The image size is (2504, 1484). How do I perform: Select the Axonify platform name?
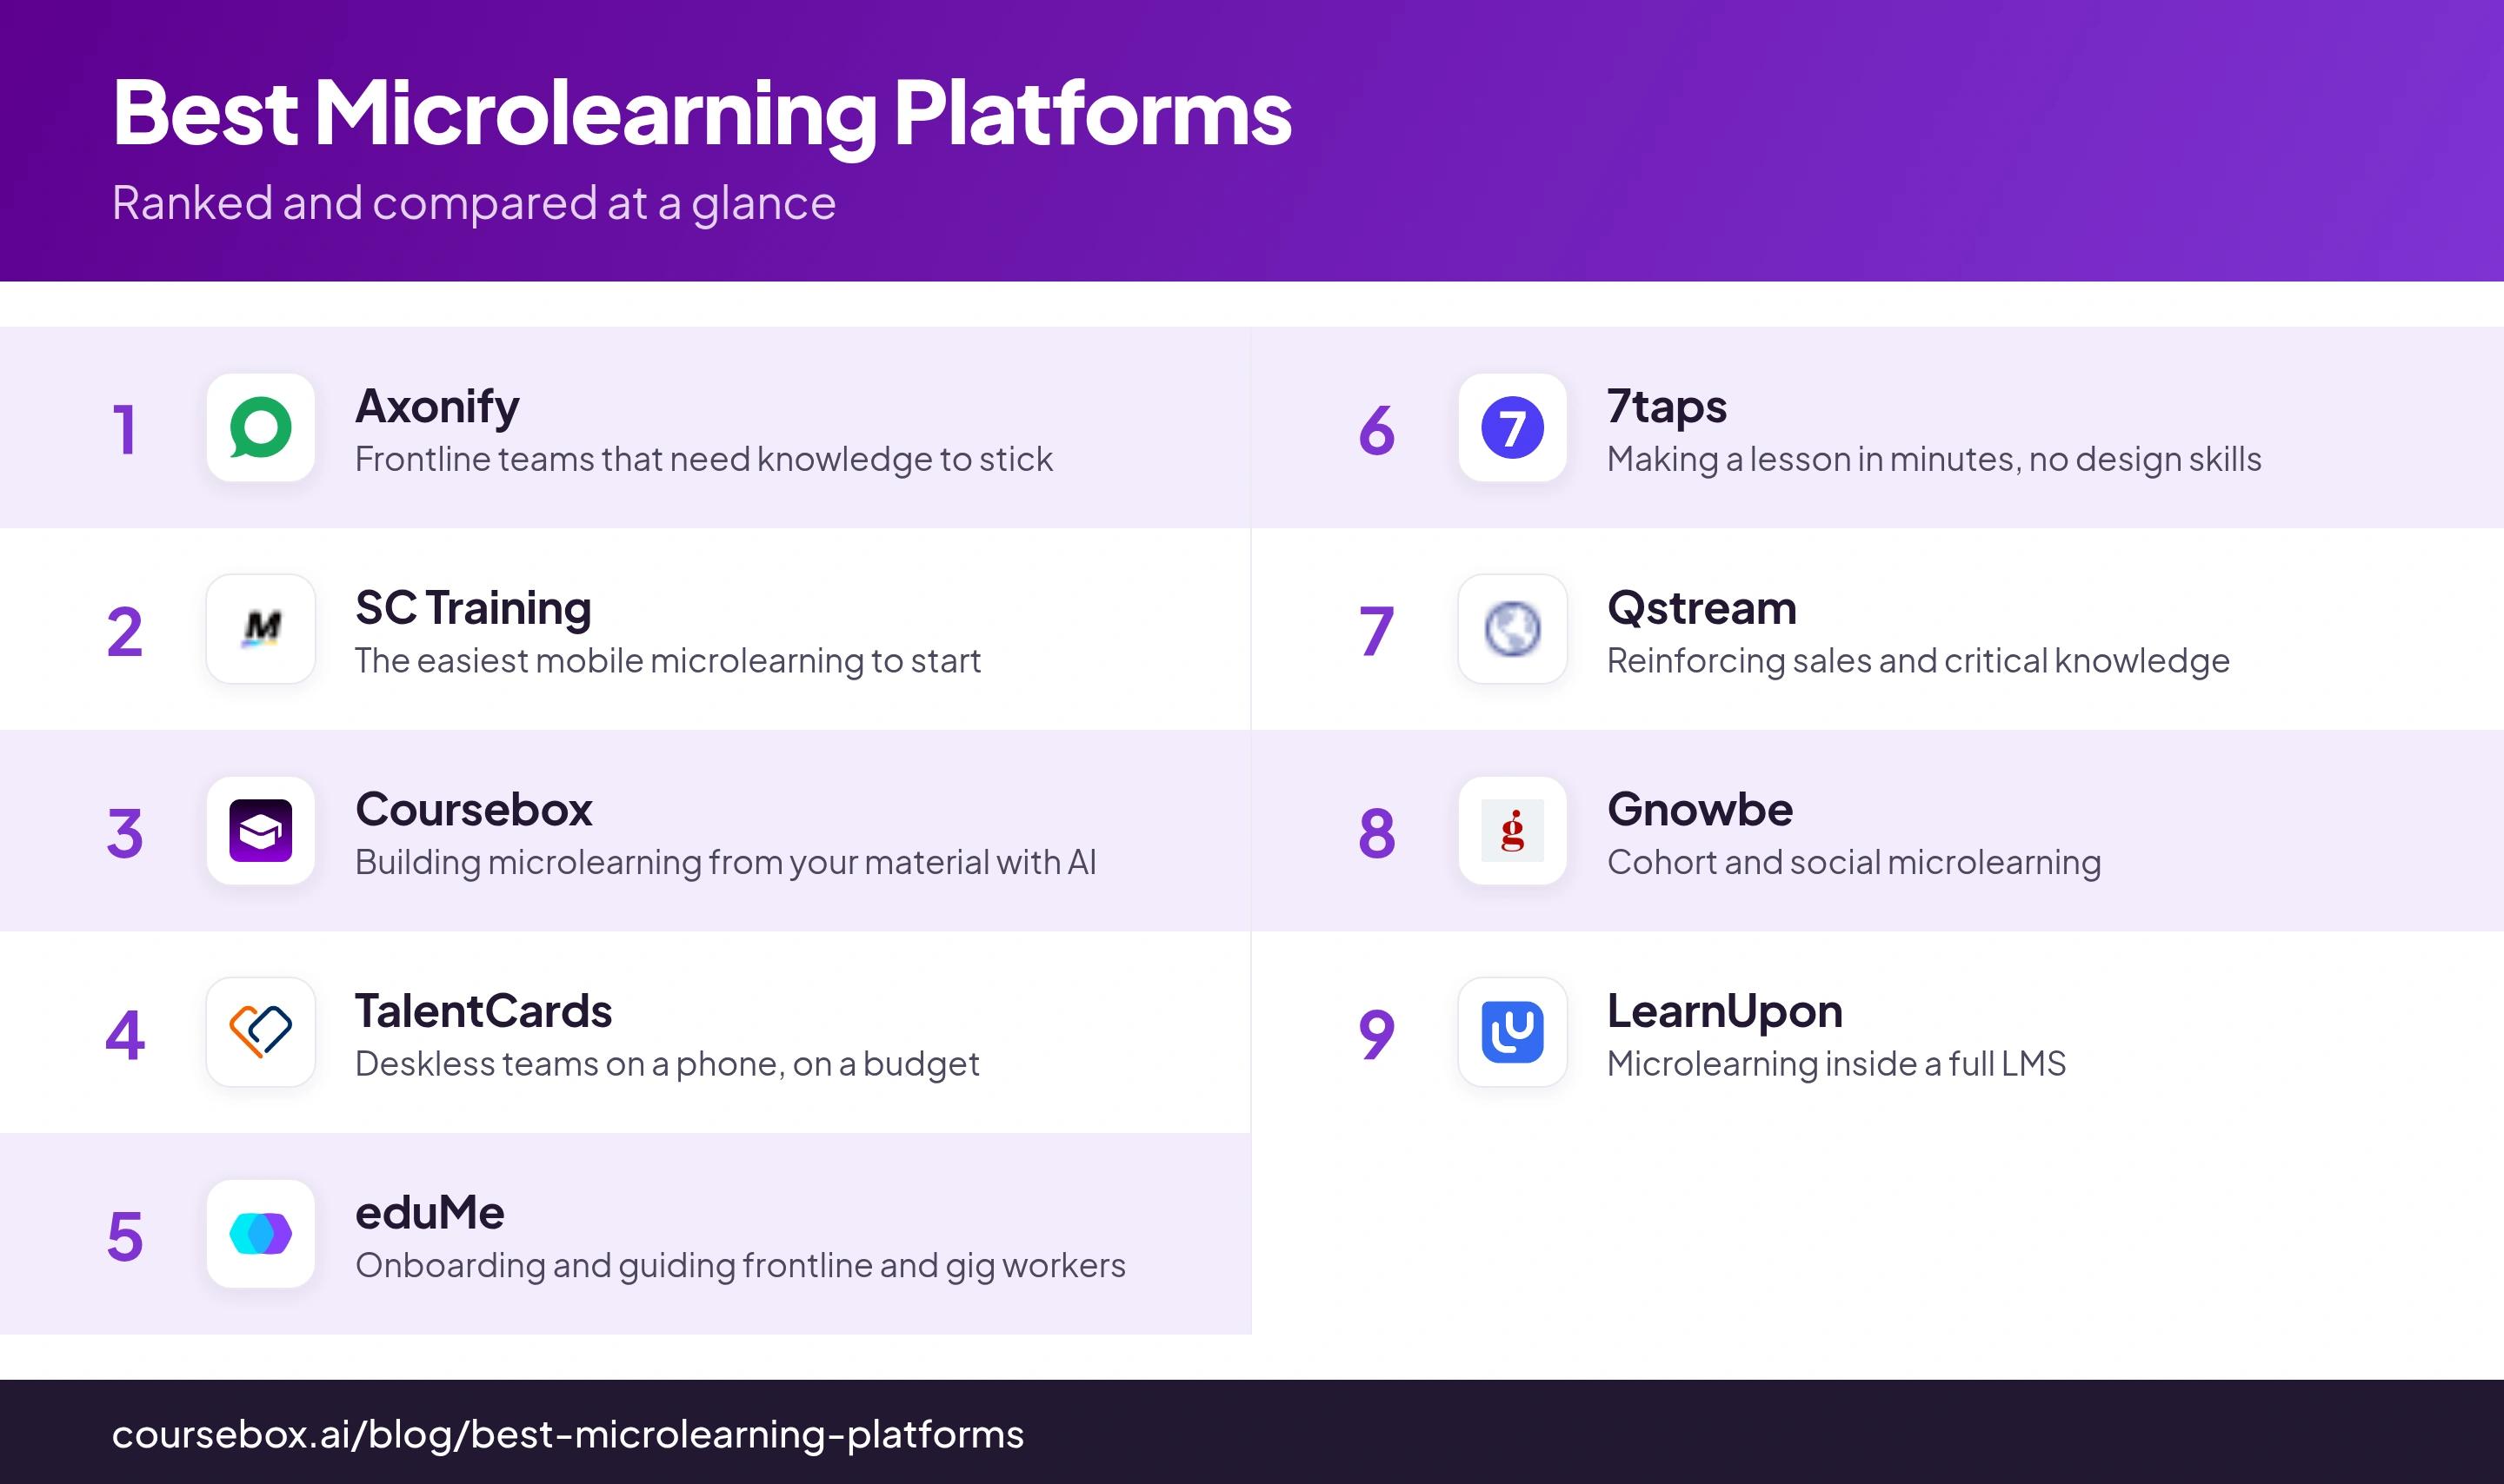437,407
